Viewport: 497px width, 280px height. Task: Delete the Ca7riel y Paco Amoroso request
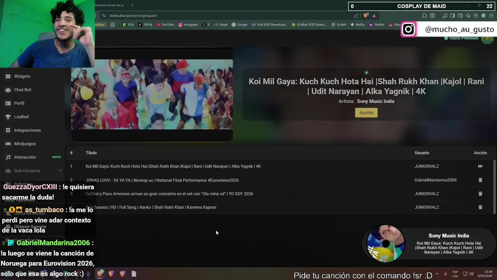click(x=480, y=194)
